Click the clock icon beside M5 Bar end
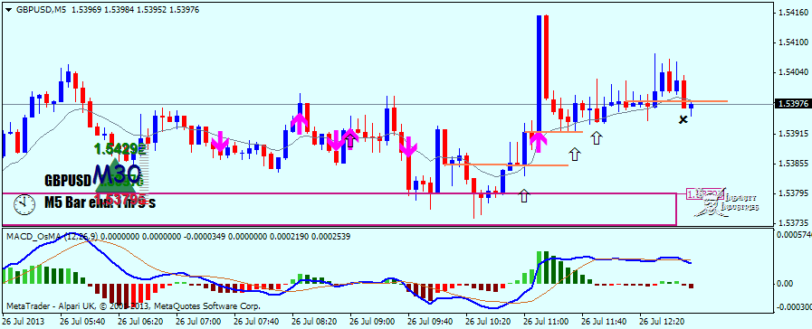This screenshot has width=812, height=329. click(x=24, y=204)
